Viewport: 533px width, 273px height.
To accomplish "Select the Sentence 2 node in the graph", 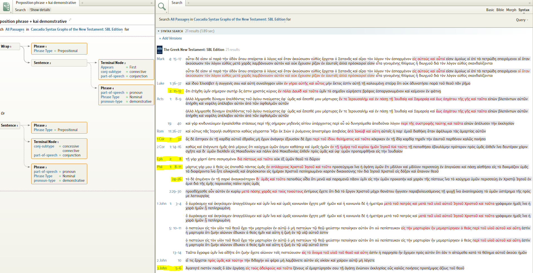I will pyautogui.click(x=59, y=63).
